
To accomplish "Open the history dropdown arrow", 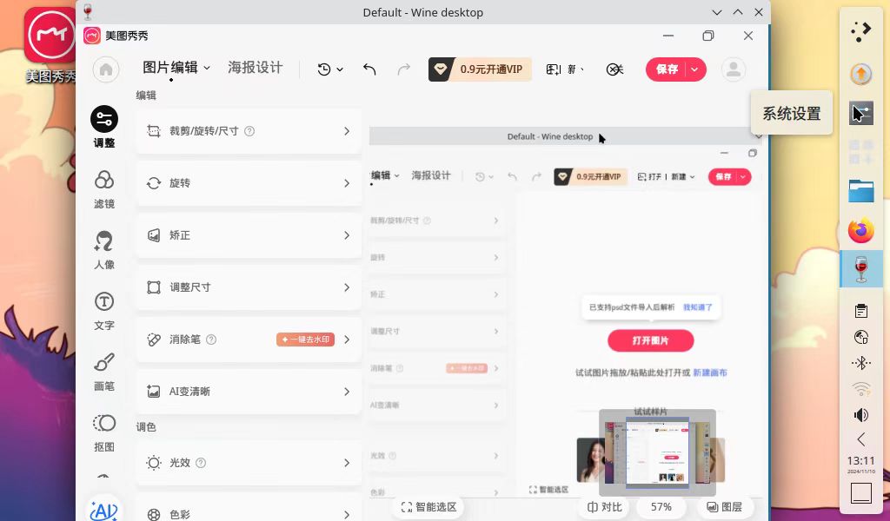I will point(340,69).
